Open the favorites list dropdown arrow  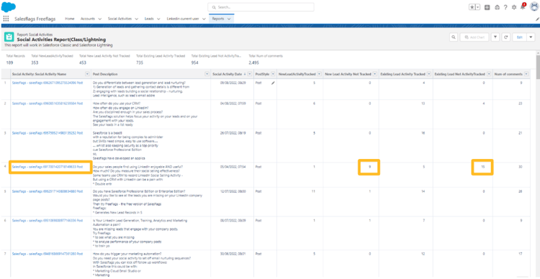coord(477,7)
